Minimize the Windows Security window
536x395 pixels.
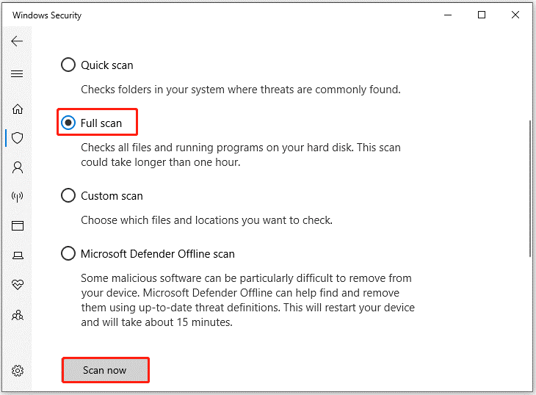coord(448,15)
